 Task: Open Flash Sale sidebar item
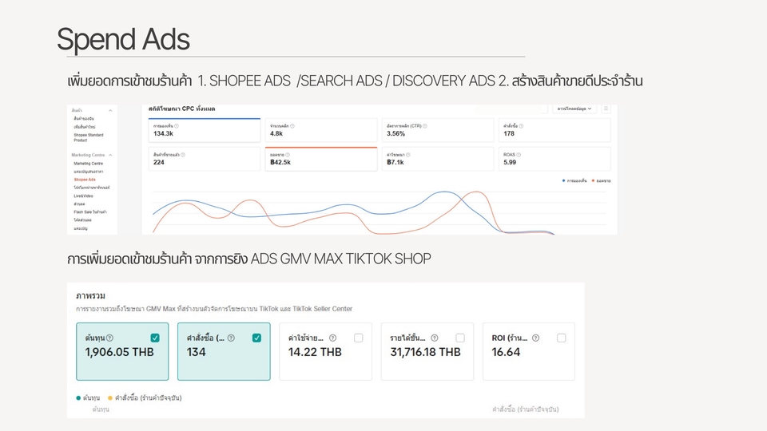90,212
